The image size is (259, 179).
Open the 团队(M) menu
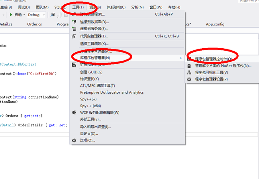point(42,7)
